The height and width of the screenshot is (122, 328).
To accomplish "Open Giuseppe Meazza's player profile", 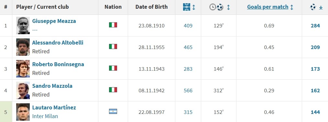I will click(54, 21).
